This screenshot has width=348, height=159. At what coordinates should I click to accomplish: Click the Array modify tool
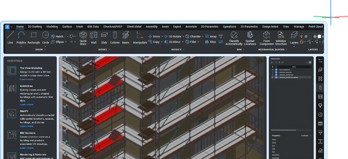(x=211, y=36)
